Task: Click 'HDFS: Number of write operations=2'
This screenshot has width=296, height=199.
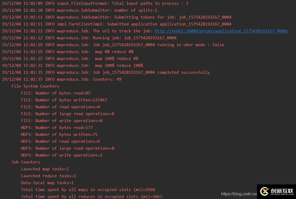Action: click(62, 155)
